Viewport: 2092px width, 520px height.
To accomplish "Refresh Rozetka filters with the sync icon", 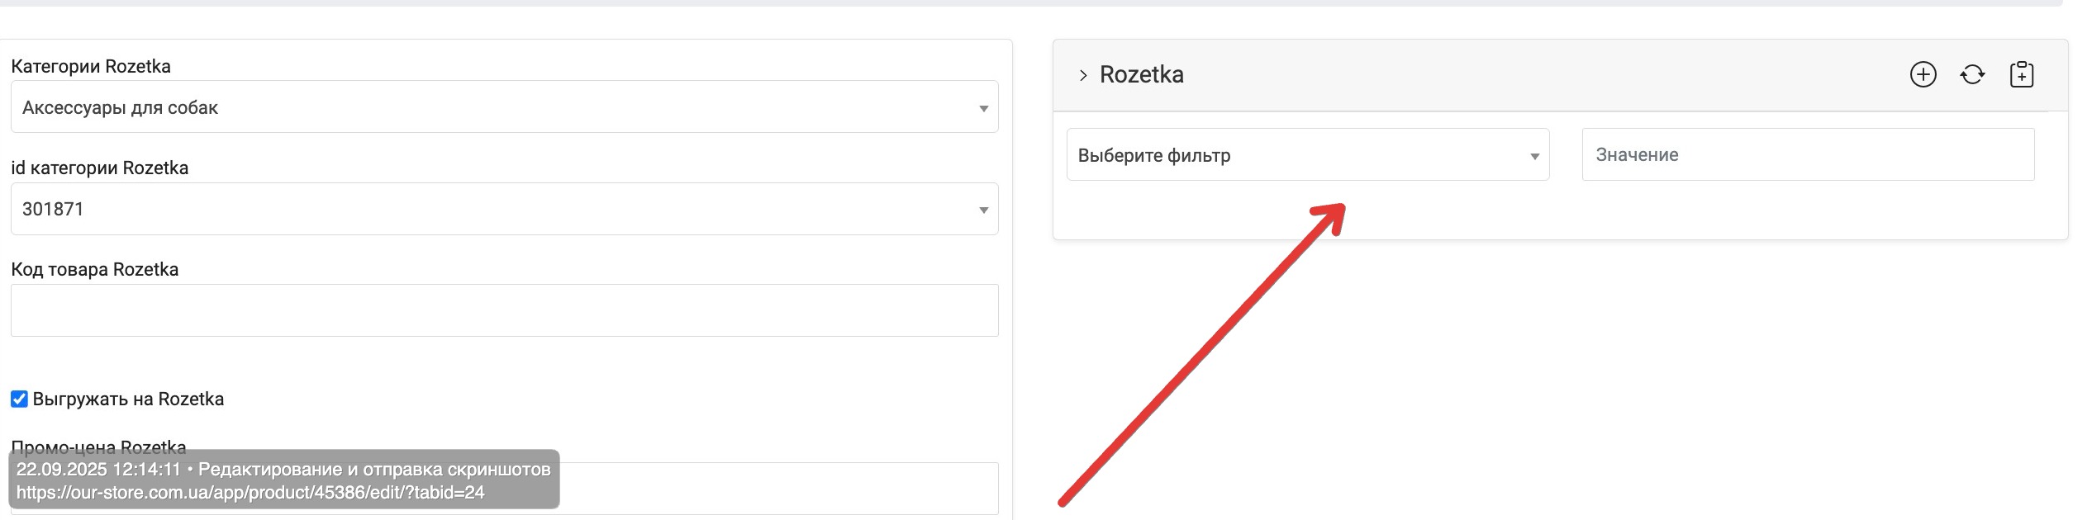I will [1972, 75].
